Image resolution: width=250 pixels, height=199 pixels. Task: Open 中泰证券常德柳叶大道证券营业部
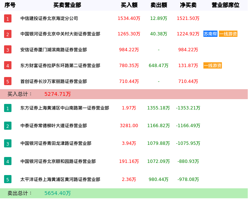click(54, 126)
